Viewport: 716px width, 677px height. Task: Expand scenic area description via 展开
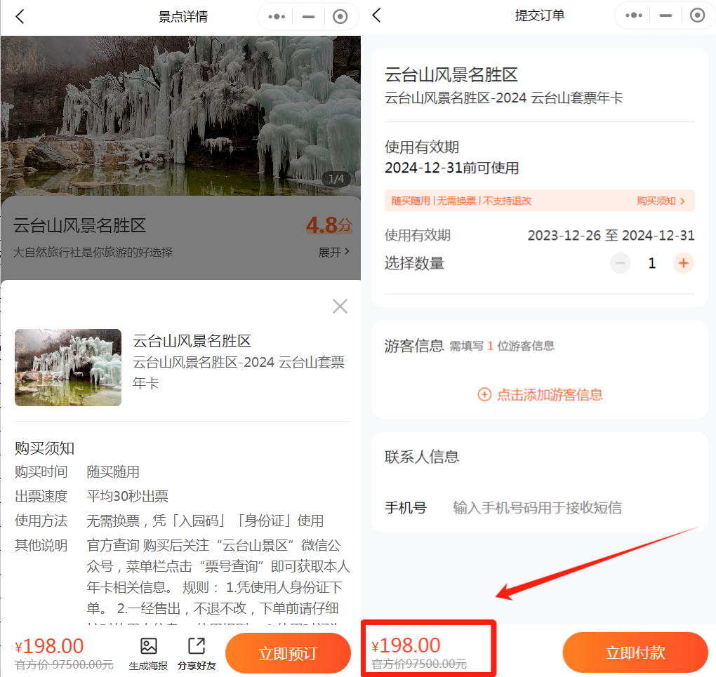[334, 252]
